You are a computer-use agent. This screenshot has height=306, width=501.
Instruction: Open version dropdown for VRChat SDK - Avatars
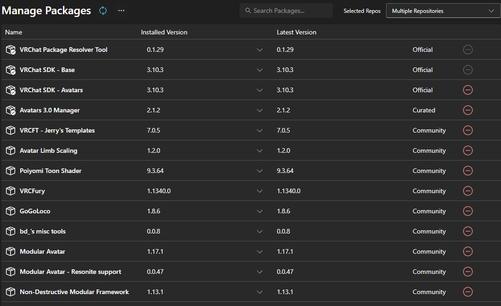coord(260,90)
